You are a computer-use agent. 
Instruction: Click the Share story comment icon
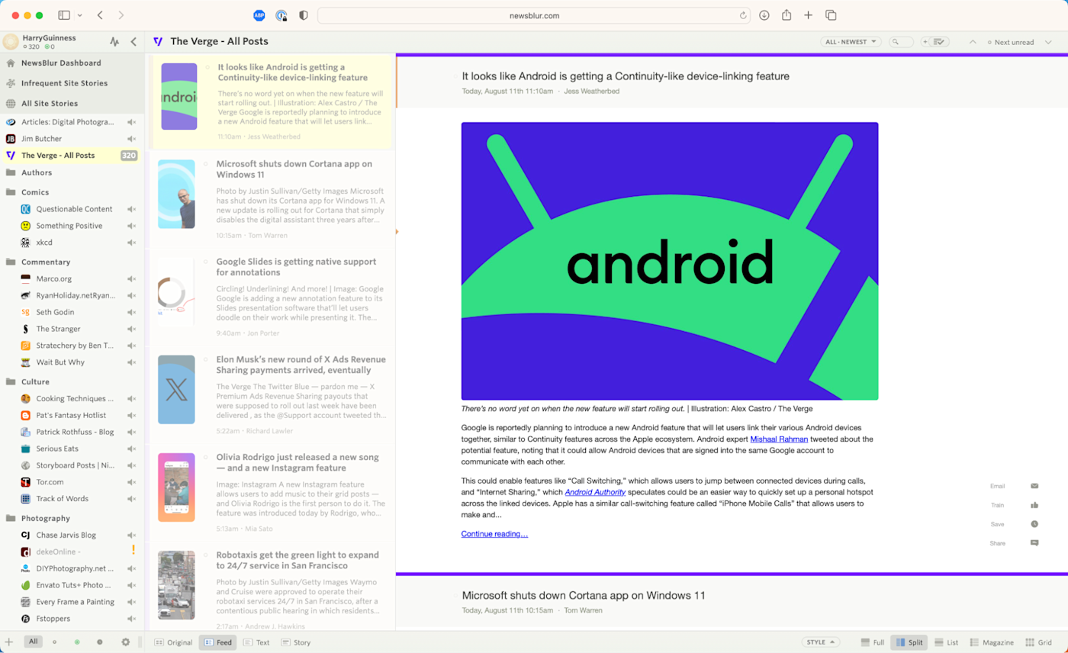click(1034, 543)
